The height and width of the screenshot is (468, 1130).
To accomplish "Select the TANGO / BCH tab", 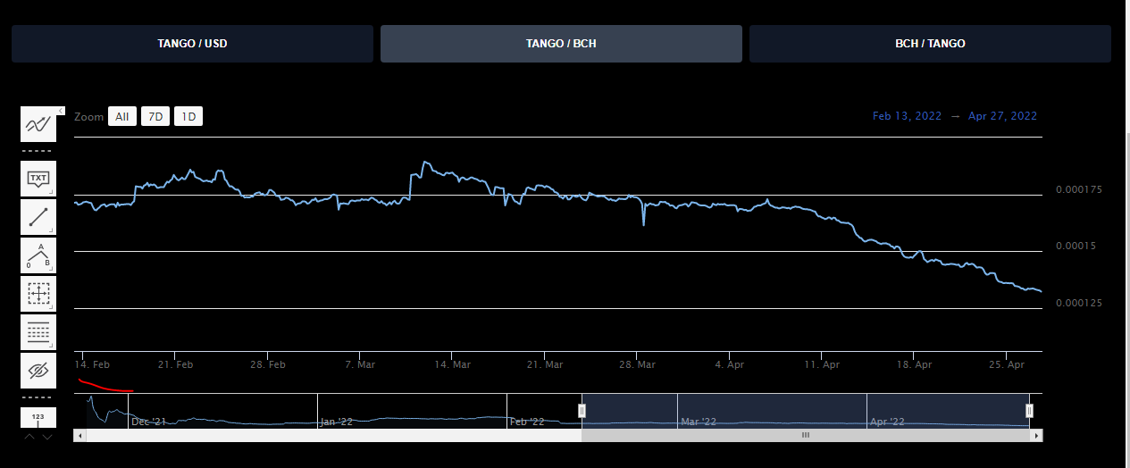I will tap(561, 43).
